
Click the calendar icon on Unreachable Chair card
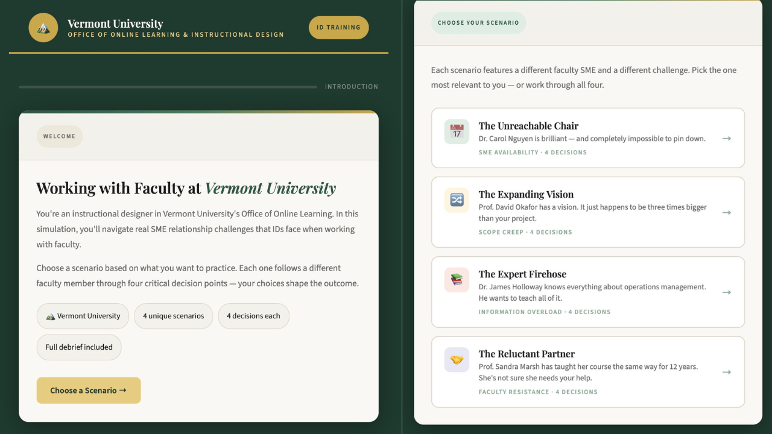pyautogui.click(x=457, y=131)
